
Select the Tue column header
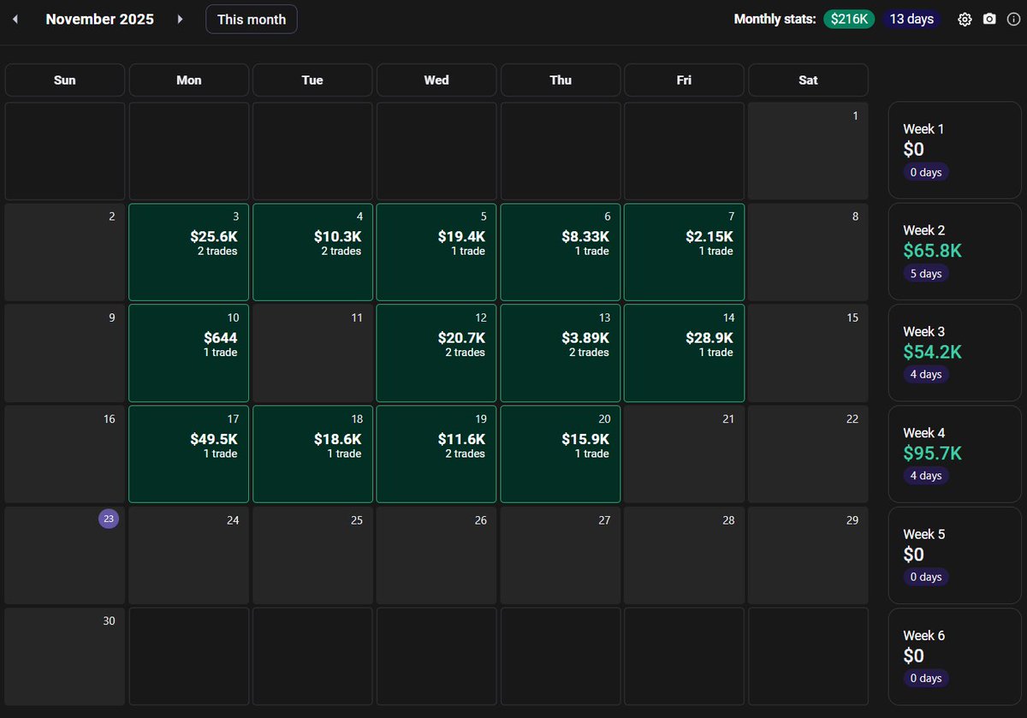point(312,80)
